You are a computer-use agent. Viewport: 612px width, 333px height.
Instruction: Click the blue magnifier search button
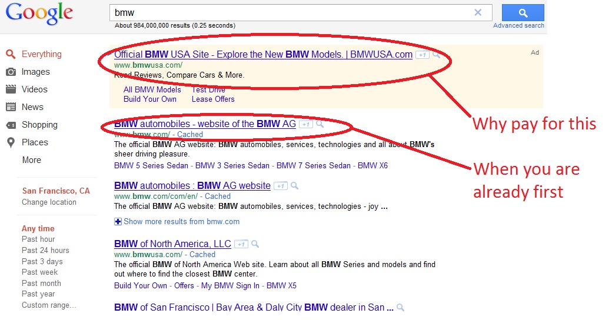pyautogui.click(x=523, y=13)
